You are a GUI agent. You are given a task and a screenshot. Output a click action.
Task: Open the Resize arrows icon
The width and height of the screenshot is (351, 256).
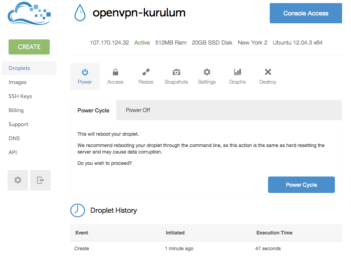[146, 72]
